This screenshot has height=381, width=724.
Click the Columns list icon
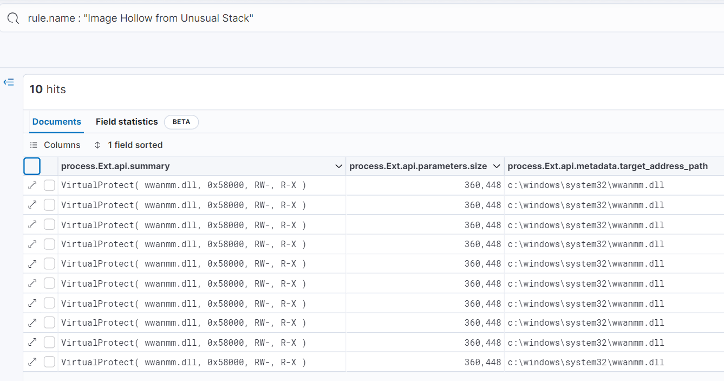(34, 145)
